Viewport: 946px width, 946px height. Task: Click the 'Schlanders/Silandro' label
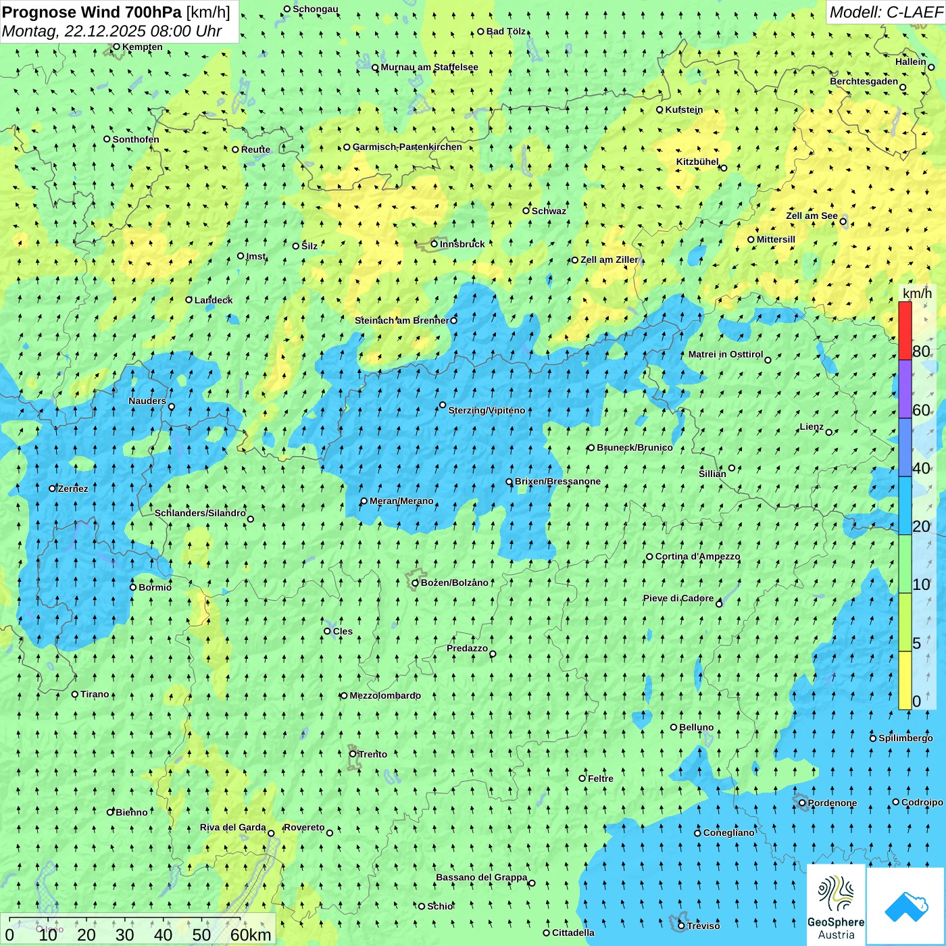pos(200,513)
